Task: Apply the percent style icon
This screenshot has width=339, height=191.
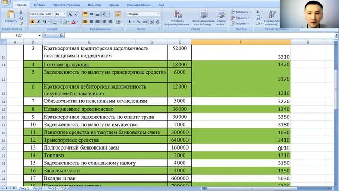Action: point(139,22)
